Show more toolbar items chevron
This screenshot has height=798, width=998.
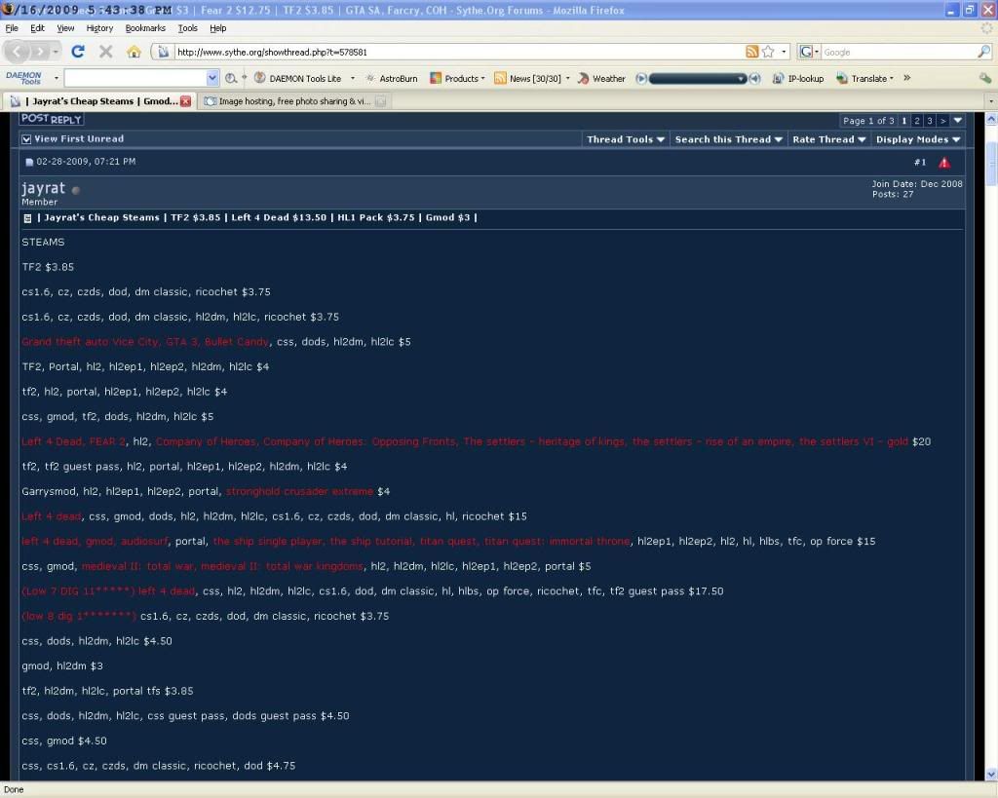tap(907, 78)
